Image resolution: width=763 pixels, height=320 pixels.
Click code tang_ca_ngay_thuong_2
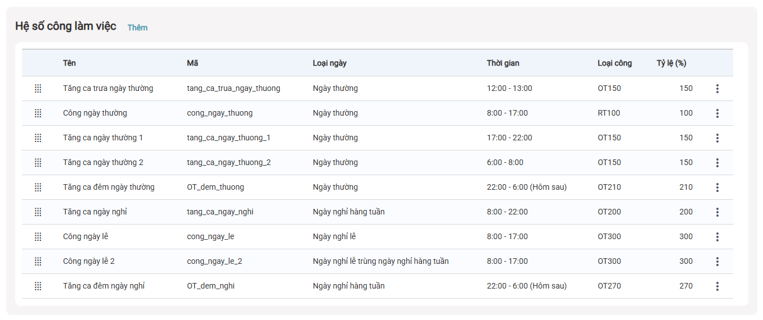pos(229,162)
